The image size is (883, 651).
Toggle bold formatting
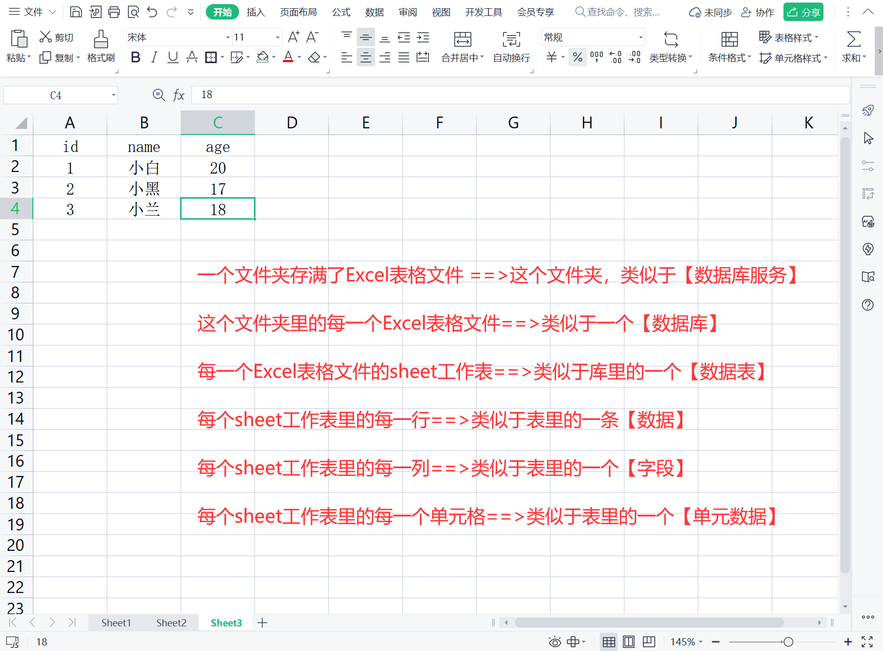[135, 58]
